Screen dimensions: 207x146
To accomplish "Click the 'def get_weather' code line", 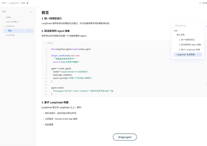I will point(65,56).
